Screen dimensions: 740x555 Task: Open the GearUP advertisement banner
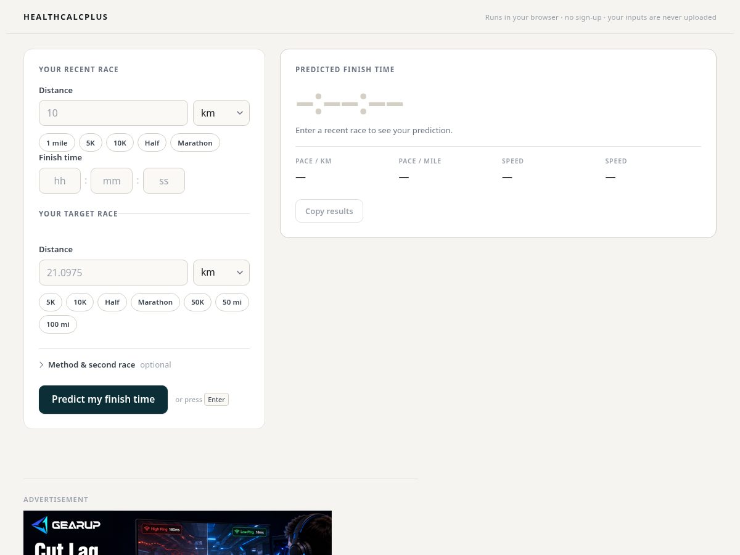(x=178, y=533)
